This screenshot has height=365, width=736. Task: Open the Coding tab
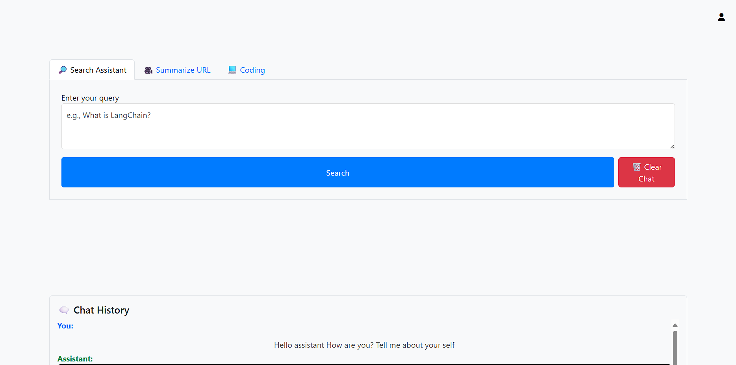point(252,70)
